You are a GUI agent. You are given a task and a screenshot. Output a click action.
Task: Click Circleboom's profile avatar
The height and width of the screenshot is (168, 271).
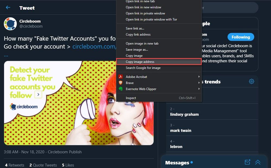point(10,24)
